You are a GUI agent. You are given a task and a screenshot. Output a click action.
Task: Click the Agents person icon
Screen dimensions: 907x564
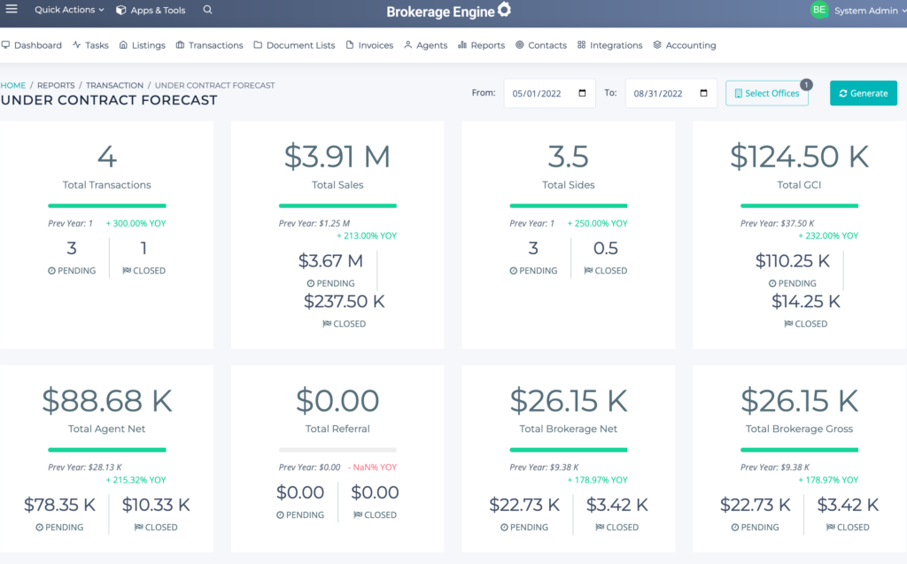(x=410, y=44)
